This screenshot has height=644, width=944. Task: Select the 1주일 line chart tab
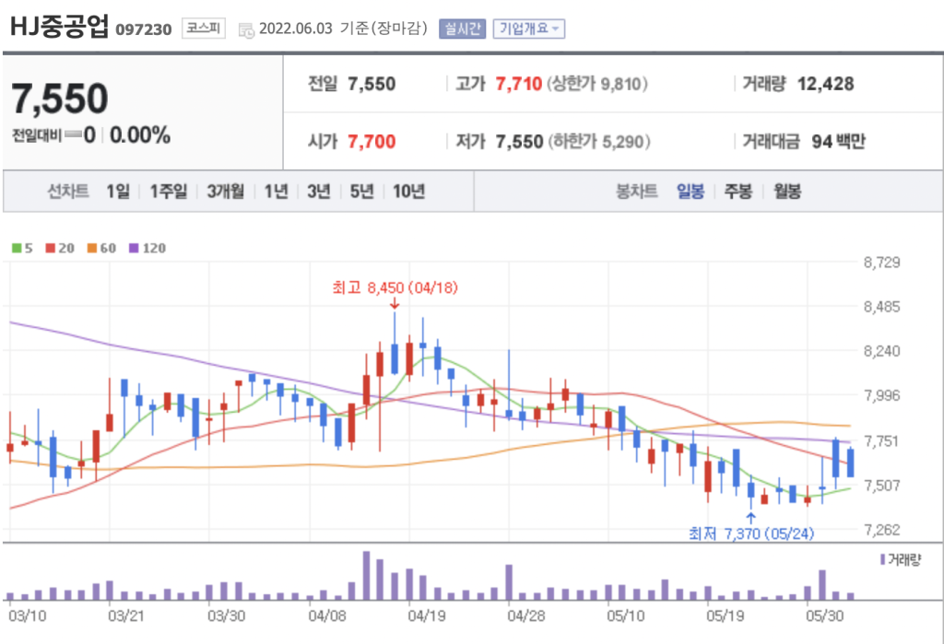coord(169,192)
